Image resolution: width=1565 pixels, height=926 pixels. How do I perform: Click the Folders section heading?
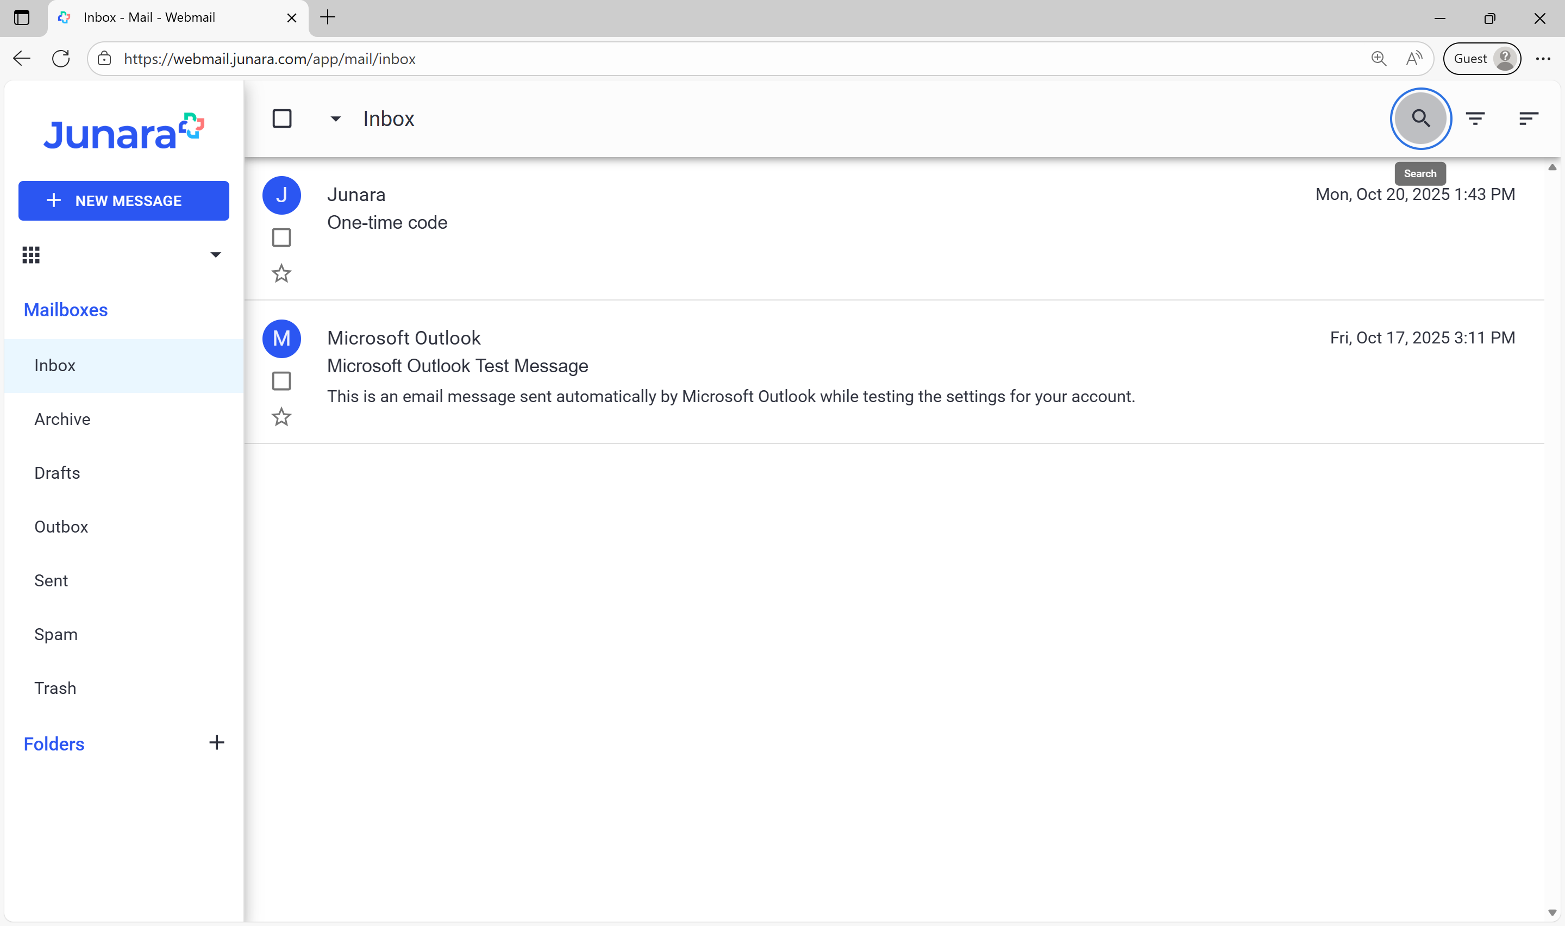click(54, 744)
